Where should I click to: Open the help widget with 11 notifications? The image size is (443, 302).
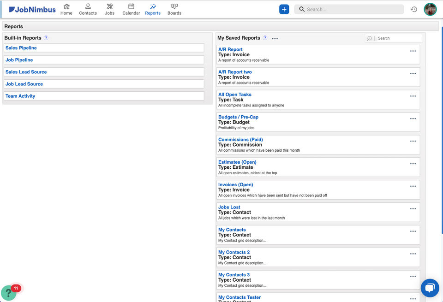pyautogui.click(x=9, y=293)
